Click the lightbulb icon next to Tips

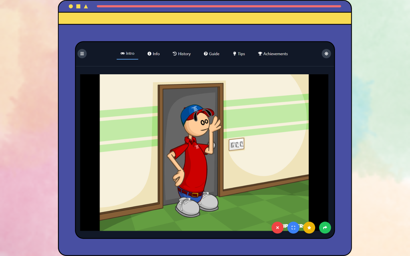click(x=234, y=53)
